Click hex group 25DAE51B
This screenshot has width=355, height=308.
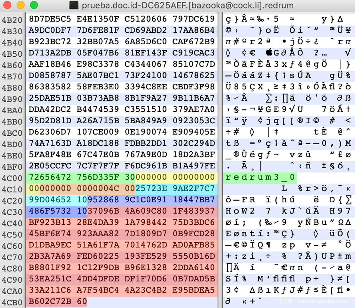50,98
